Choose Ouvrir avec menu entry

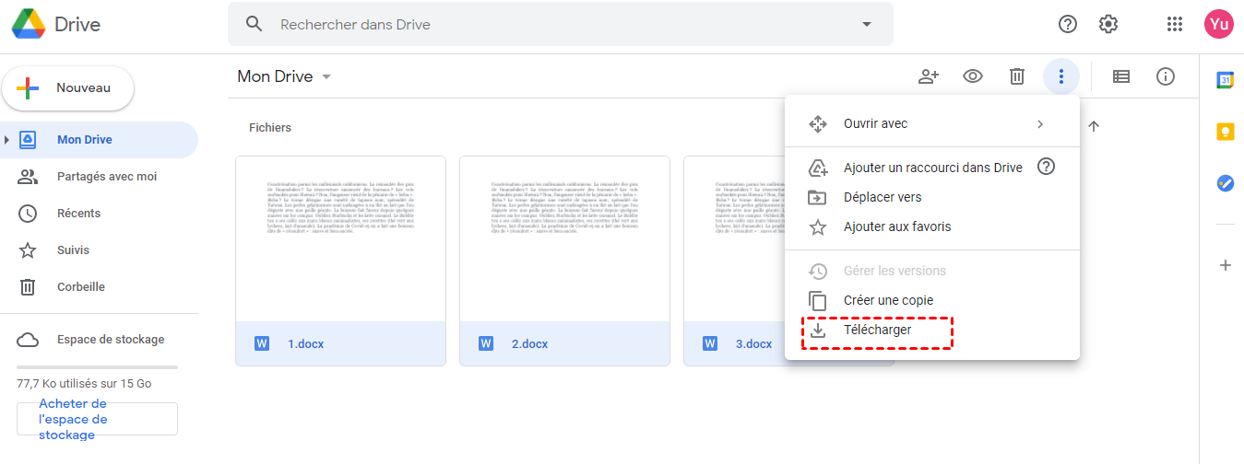coord(932,123)
